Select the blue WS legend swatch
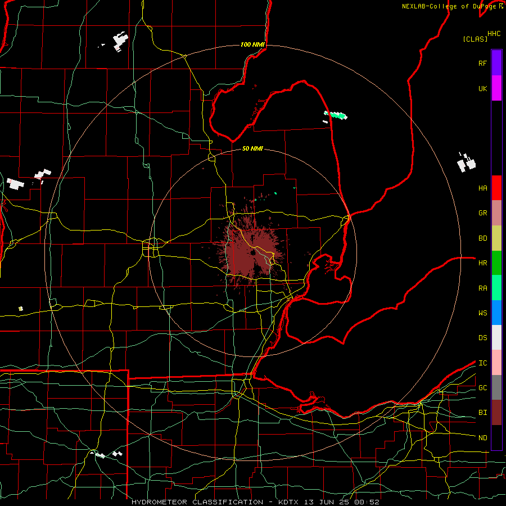This screenshot has width=506, height=506. [x=496, y=313]
